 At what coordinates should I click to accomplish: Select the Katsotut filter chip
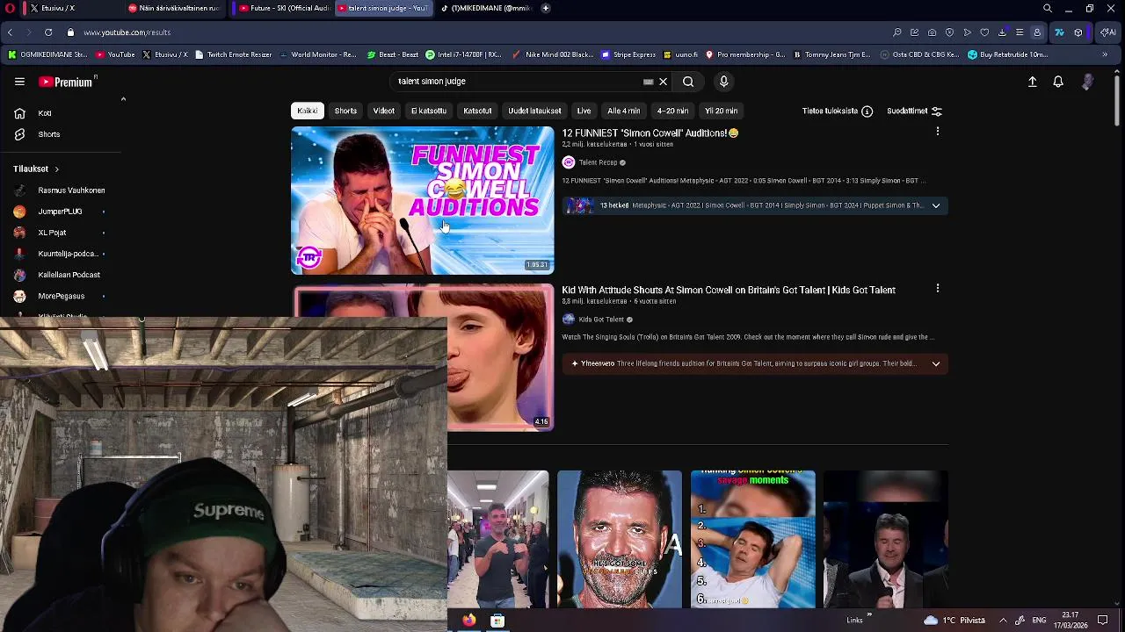tap(477, 111)
